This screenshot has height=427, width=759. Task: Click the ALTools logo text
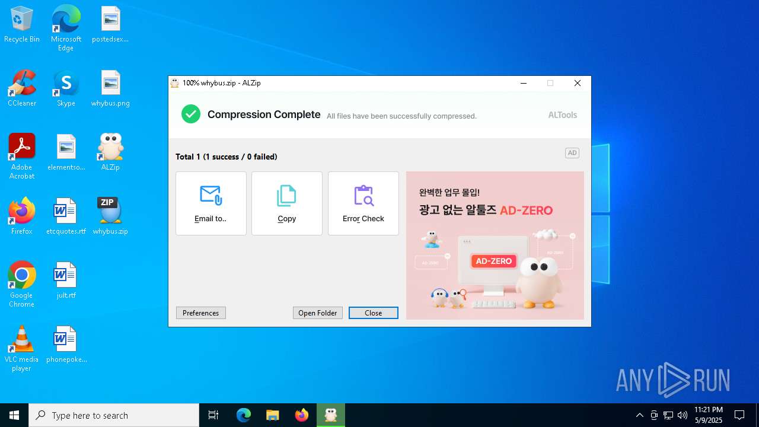click(562, 115)
